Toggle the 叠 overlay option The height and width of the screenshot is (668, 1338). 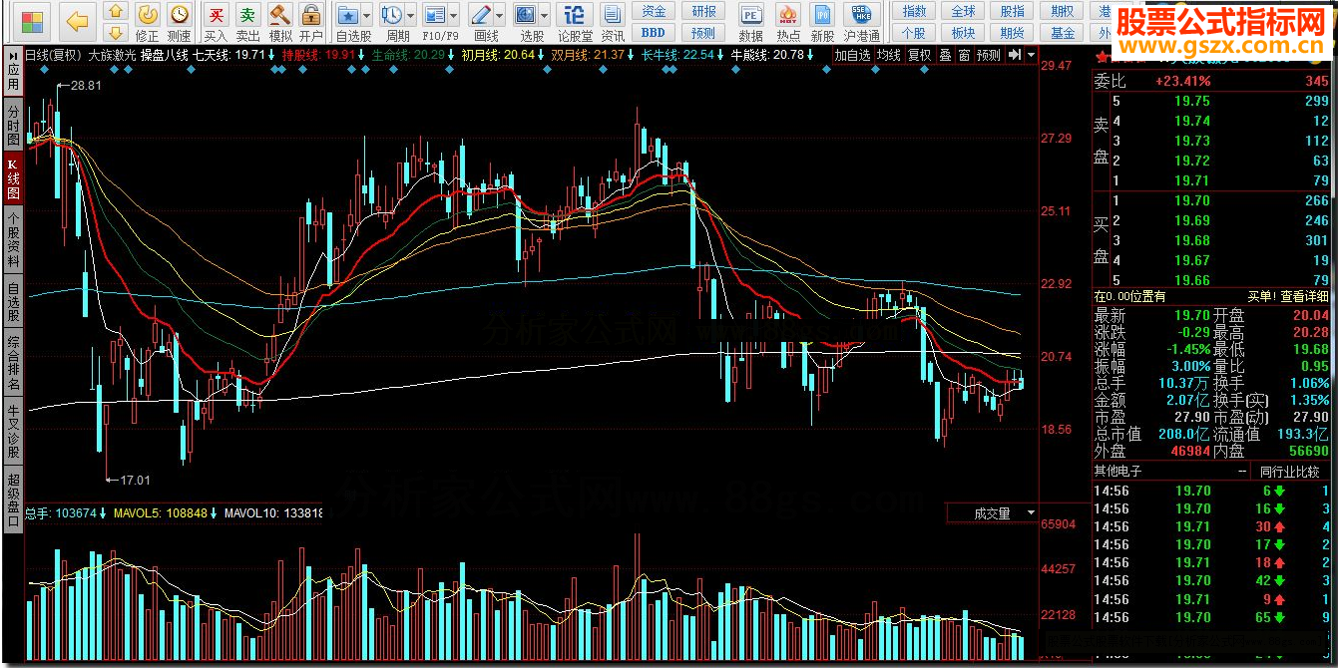tap(945, 55)
